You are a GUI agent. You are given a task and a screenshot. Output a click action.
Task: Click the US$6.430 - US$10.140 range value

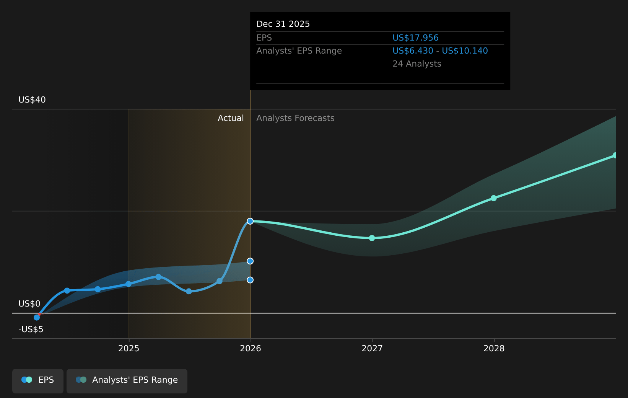[440, 51]
